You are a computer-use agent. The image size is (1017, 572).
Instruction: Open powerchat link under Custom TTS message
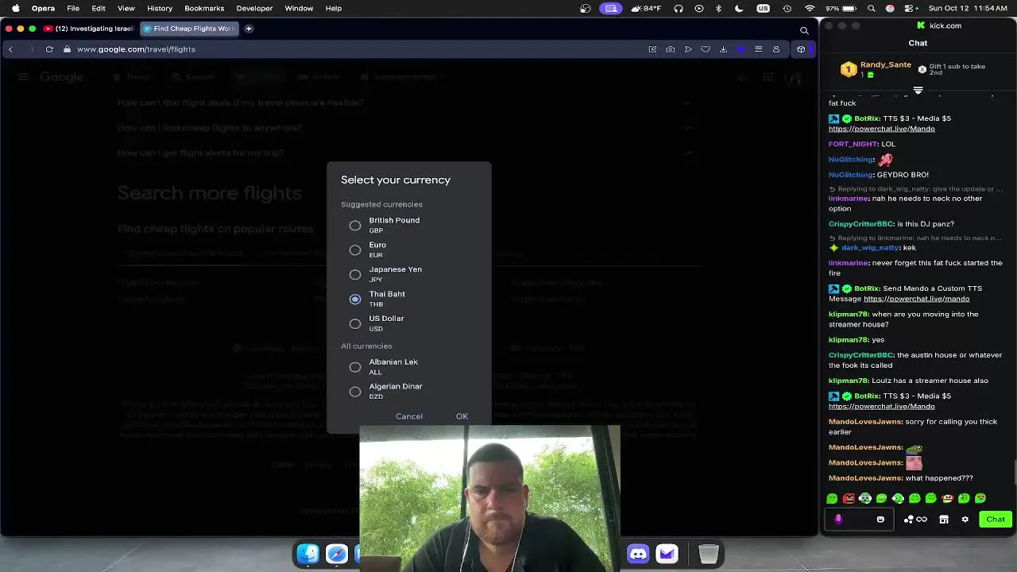pos(916,299)
